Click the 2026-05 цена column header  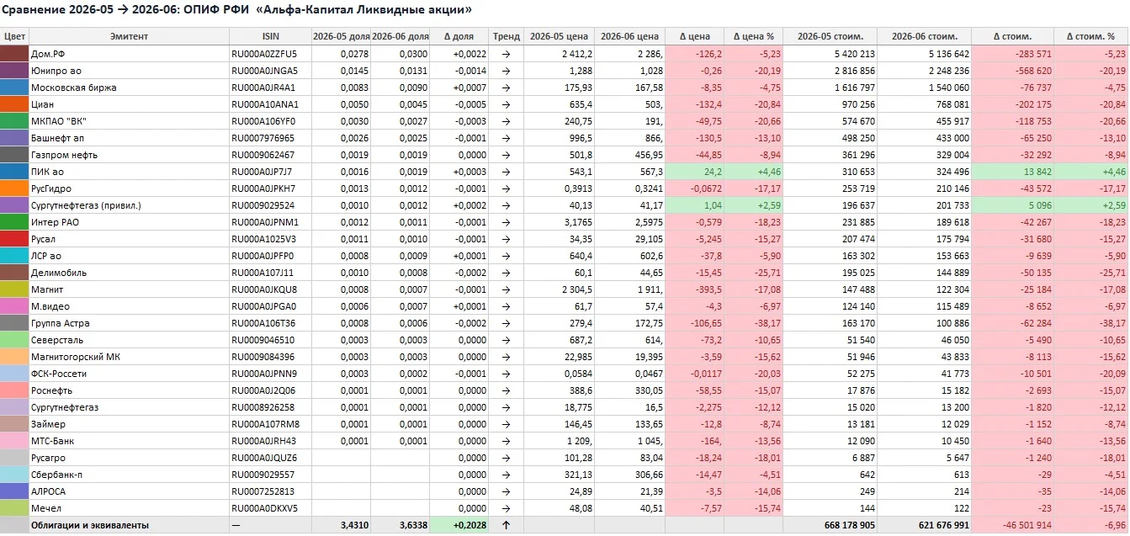[x=559, y=36]
